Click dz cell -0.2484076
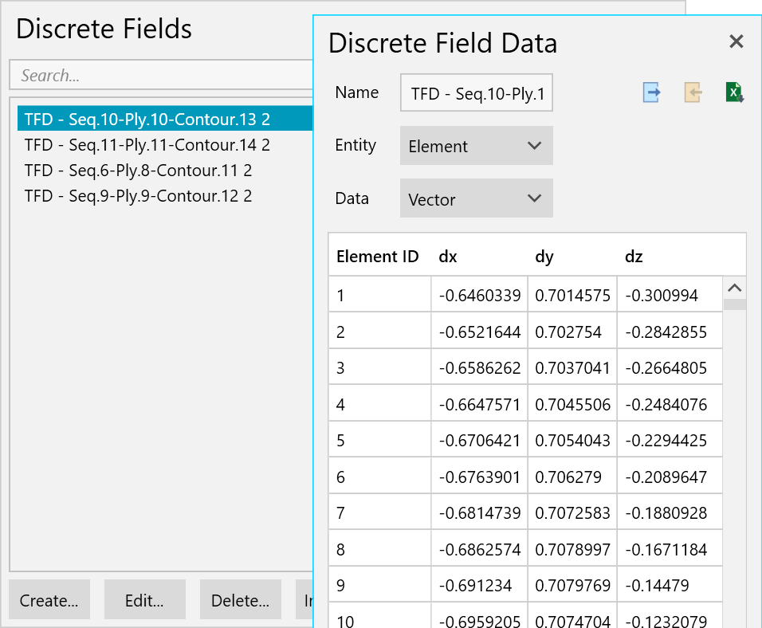 point(670,404)
